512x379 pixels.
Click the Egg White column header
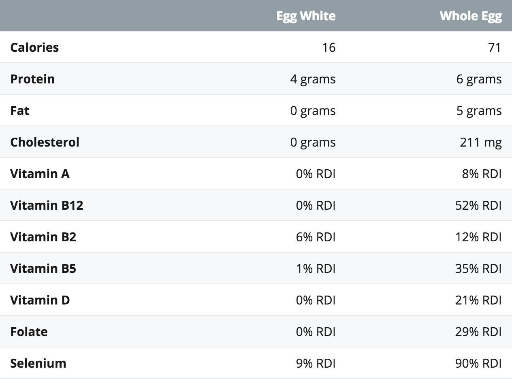coord(306,16)
